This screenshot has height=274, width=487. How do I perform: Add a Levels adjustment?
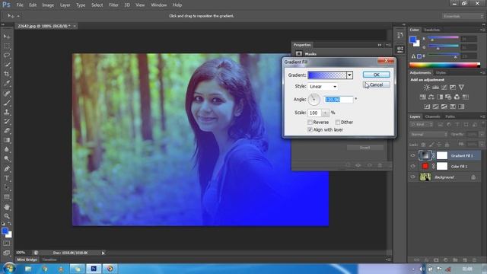[x=435, y=88]
